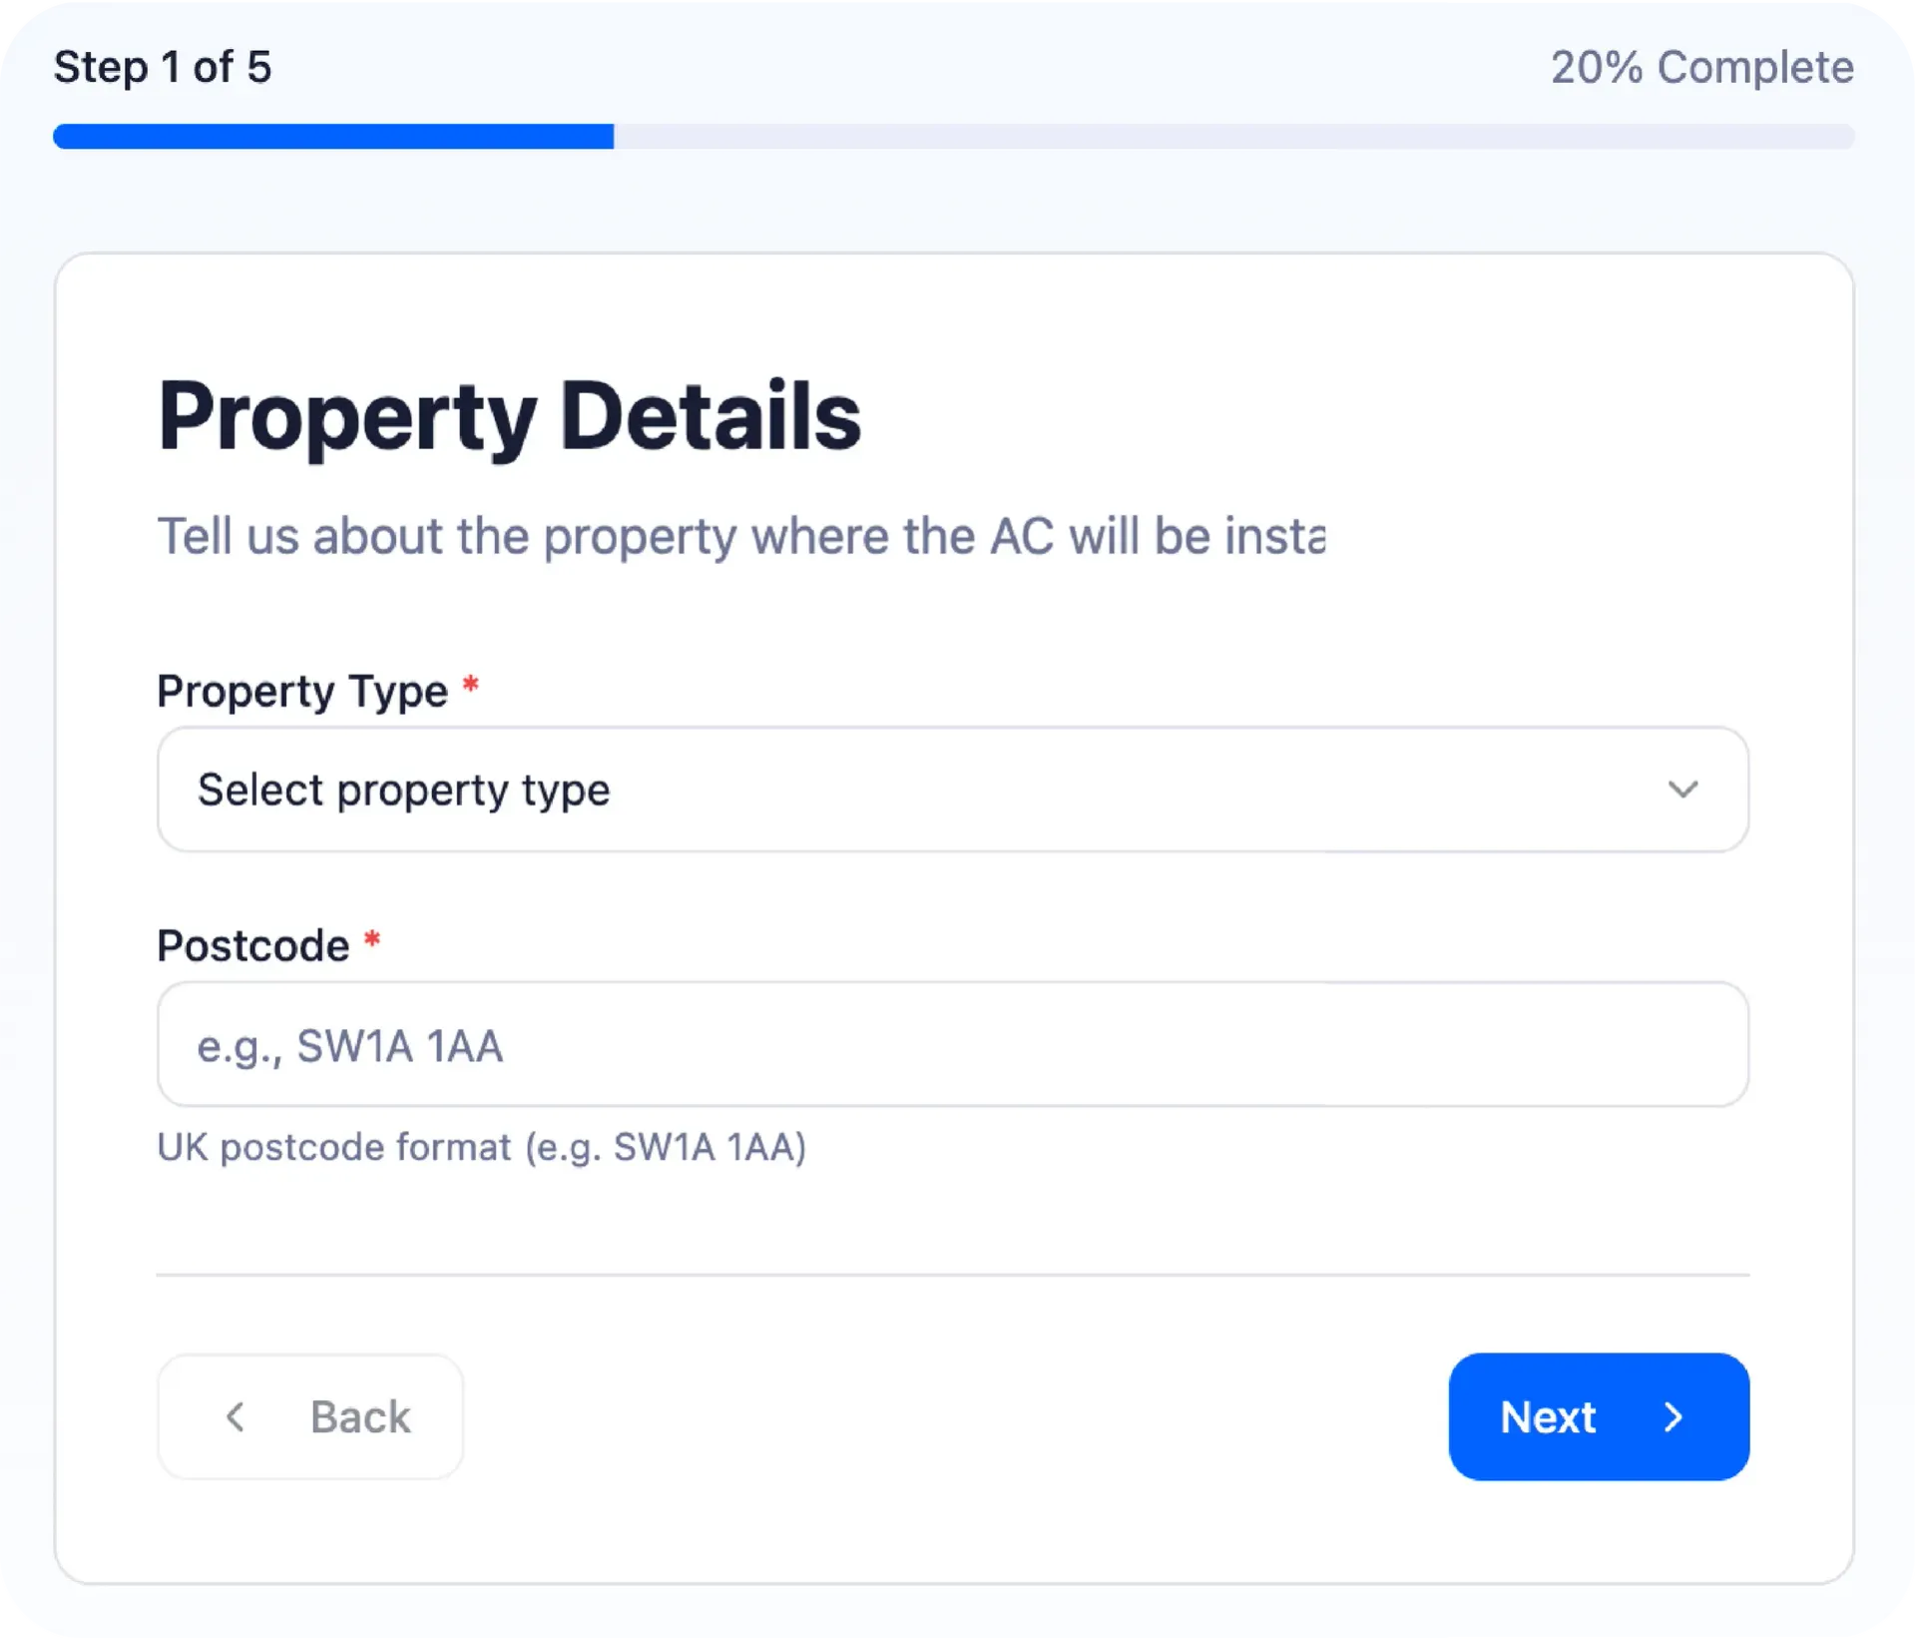Click the 'UK postcode format' helper text
This screenshot has width=1916, height=1638.
point(481,1147)
